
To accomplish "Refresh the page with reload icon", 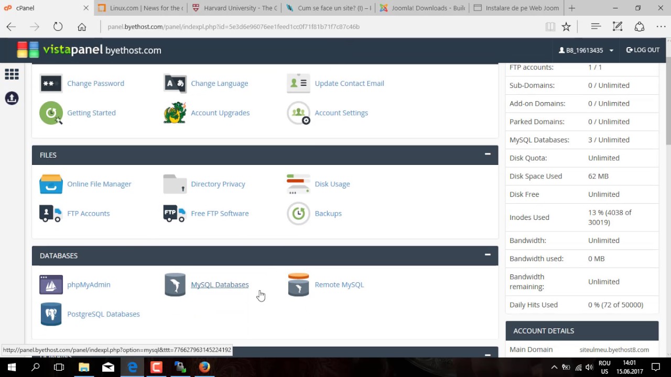I will click(58, 27).
